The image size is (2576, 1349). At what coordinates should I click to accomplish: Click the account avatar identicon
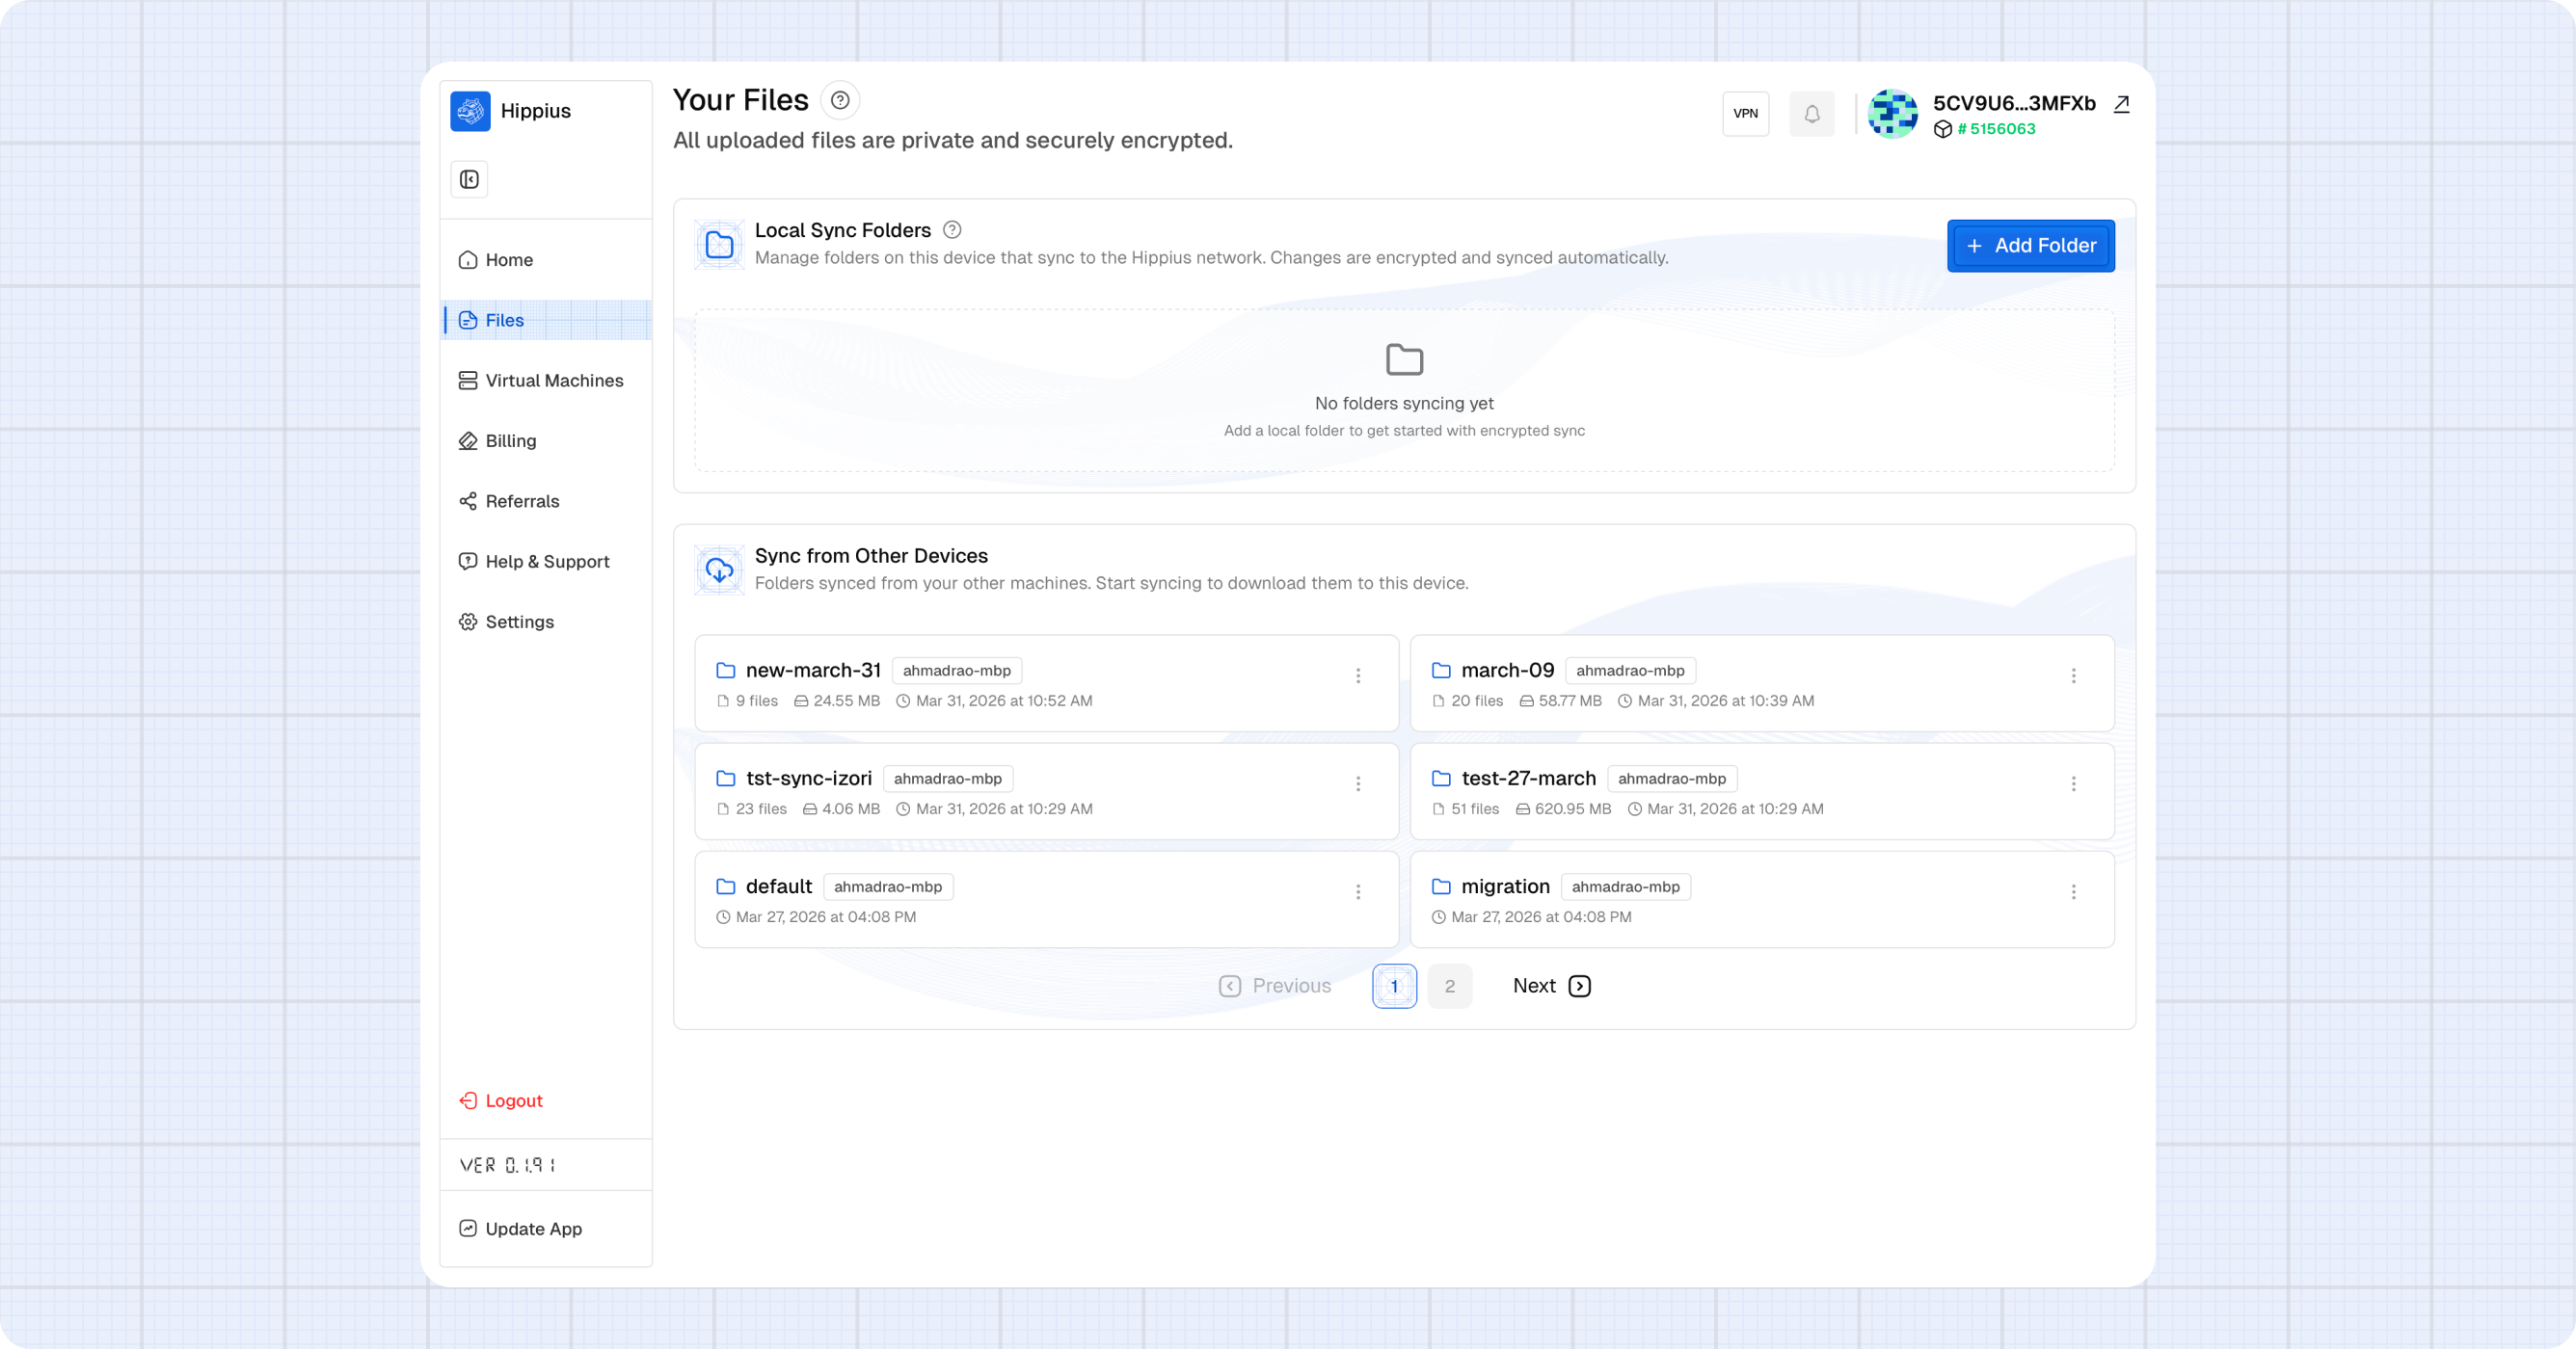(1892, 114)
